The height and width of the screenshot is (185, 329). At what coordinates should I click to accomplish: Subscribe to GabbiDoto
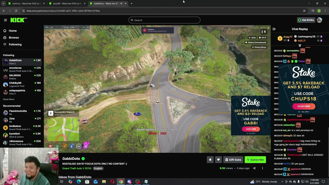[x=255, y=160]
